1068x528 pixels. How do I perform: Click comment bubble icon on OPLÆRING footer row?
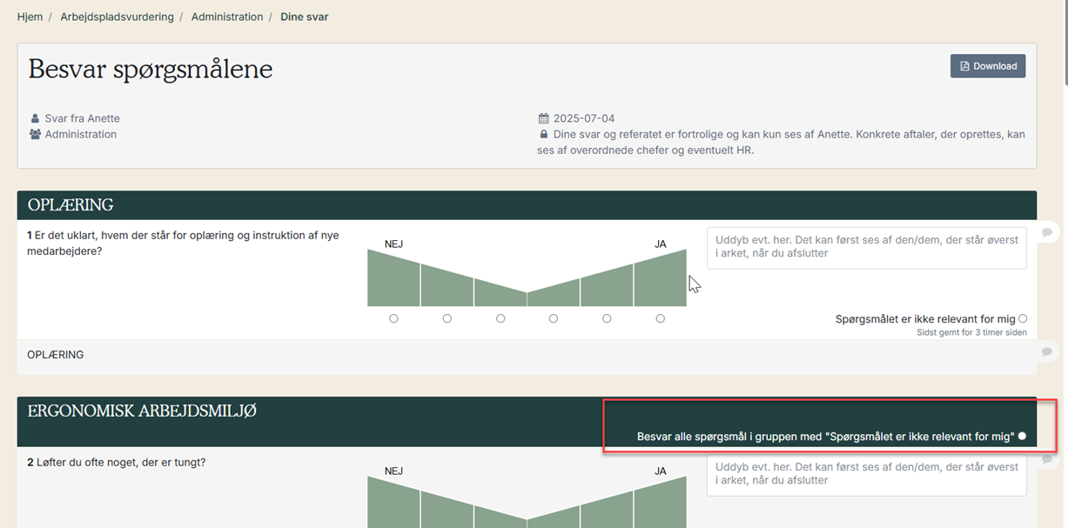coord(1047,351)
